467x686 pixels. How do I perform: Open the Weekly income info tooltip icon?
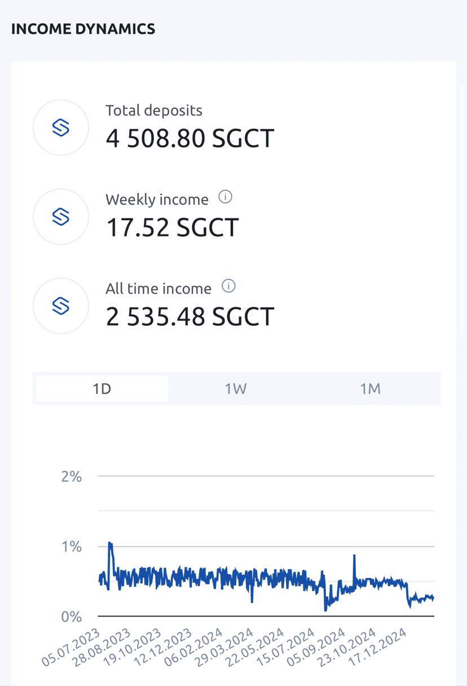pos(225,198)
